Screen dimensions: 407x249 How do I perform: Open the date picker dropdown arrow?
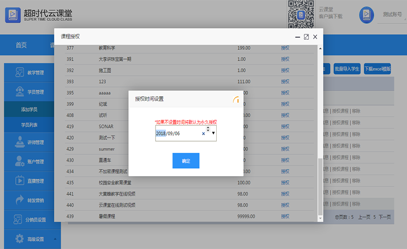click(213, 133)
